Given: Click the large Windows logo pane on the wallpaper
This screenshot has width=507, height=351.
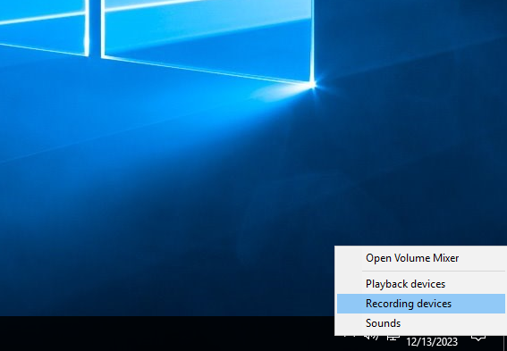Looking at the screenshot, I should pos(207,36).
